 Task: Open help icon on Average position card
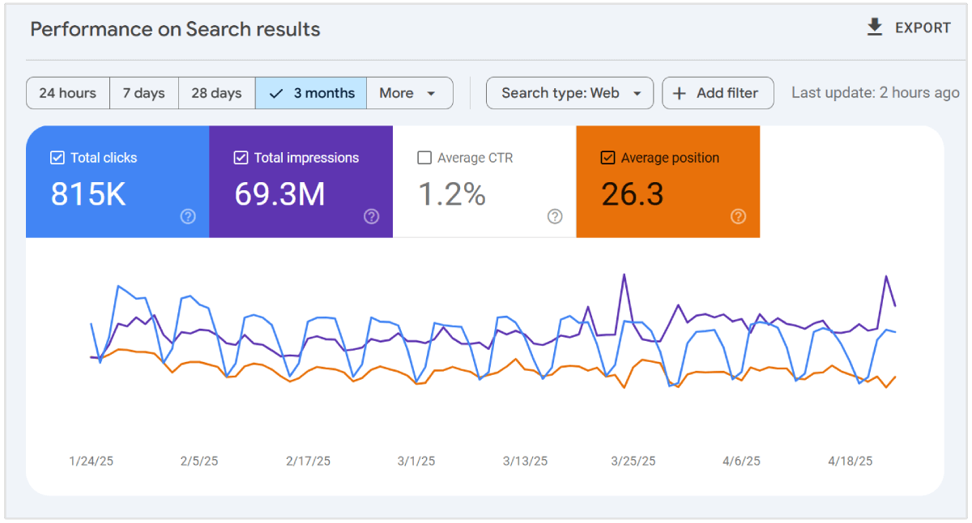(x=738, y=216)
